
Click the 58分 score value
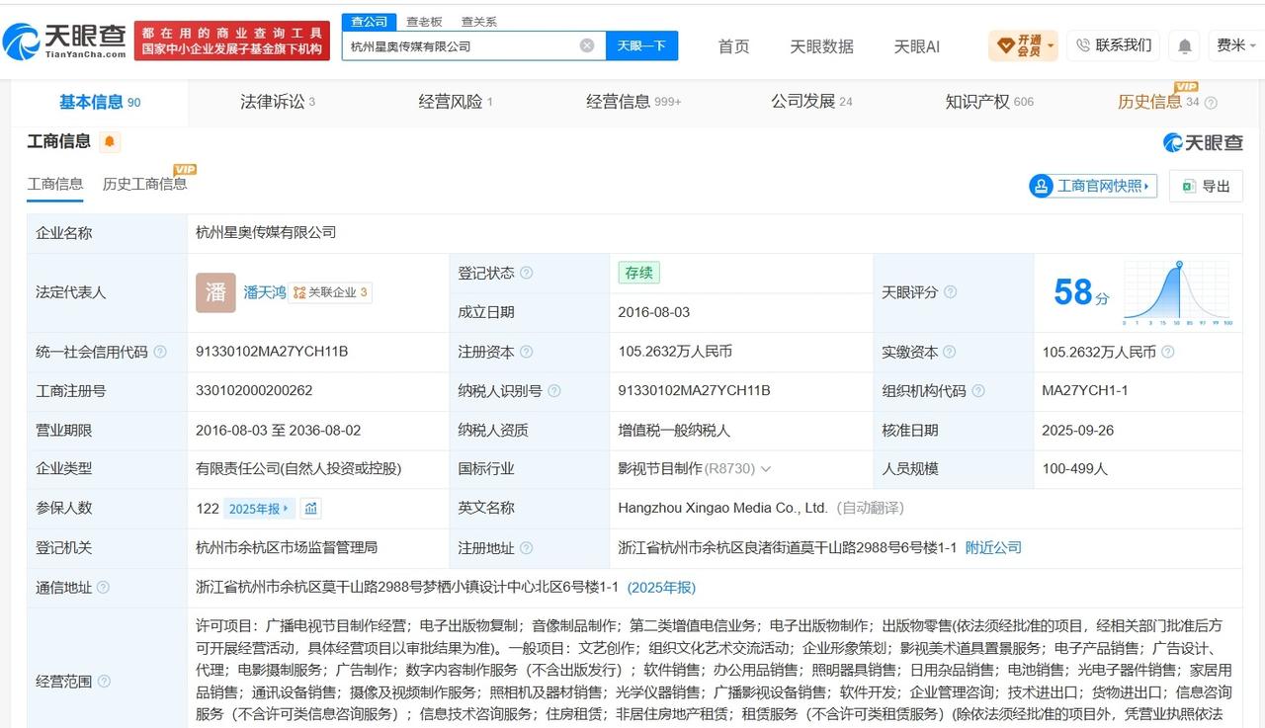pos(1080,292)
